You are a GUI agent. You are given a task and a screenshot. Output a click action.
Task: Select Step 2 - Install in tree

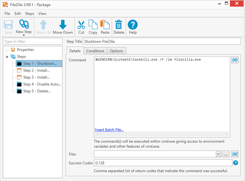(36, 71)
